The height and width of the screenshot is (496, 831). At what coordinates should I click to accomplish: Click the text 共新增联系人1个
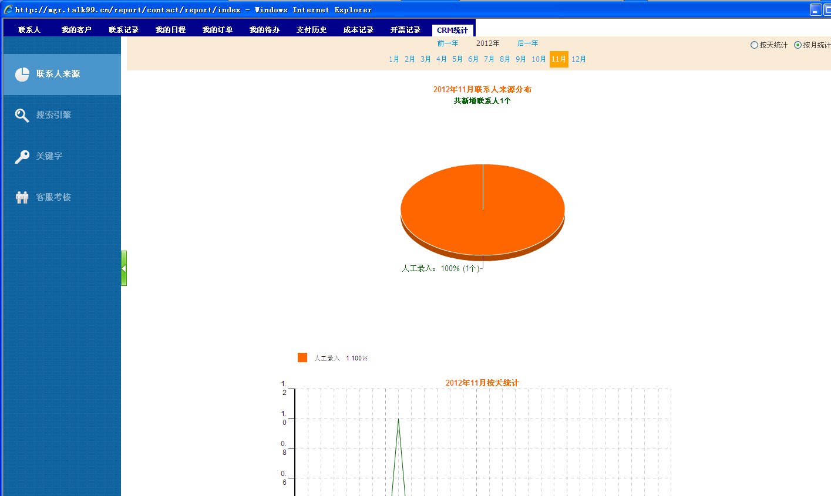[x=482, y=101]
